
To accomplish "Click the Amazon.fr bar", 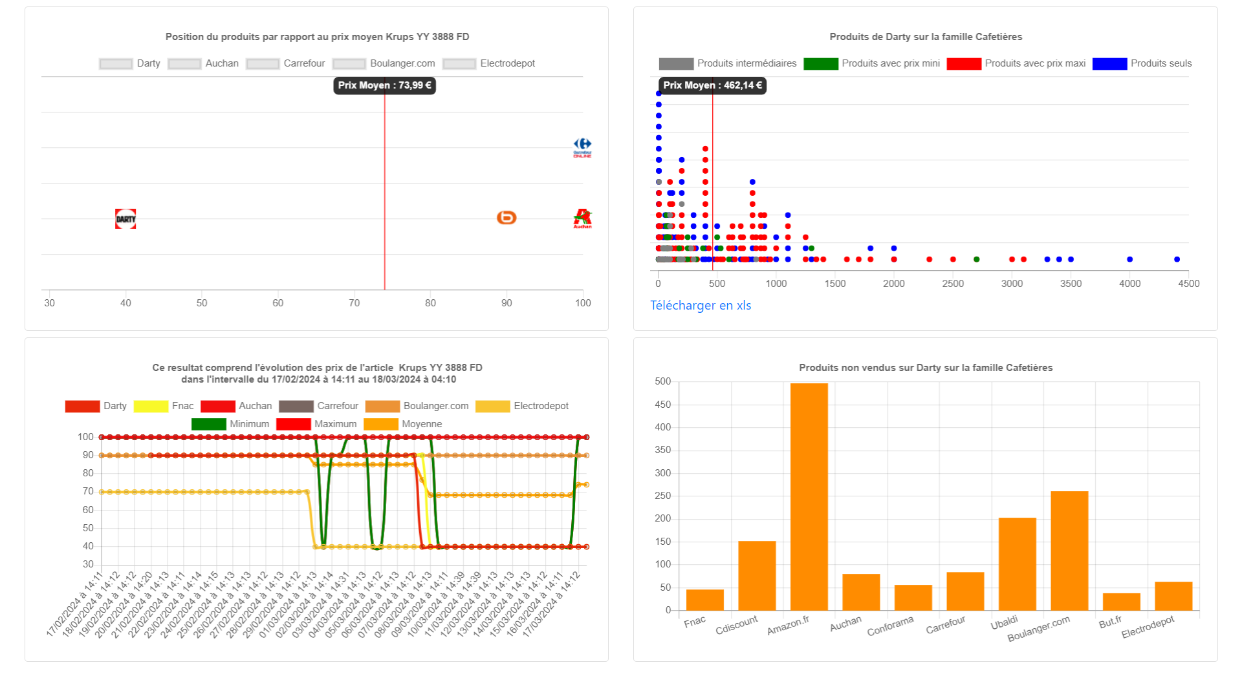I will click(x=809, y=497).
